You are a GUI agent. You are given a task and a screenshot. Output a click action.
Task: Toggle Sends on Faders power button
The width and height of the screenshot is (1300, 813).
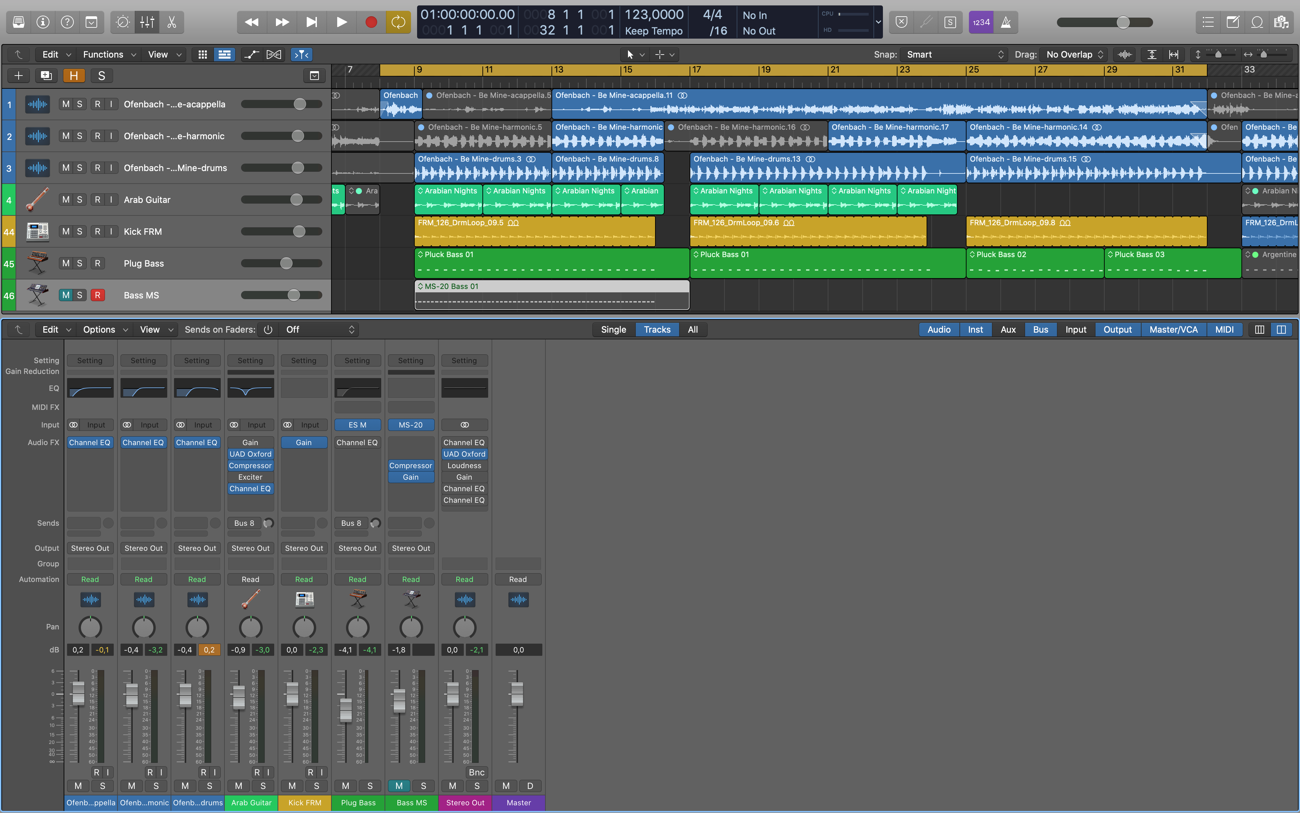(x=268, y=330)
